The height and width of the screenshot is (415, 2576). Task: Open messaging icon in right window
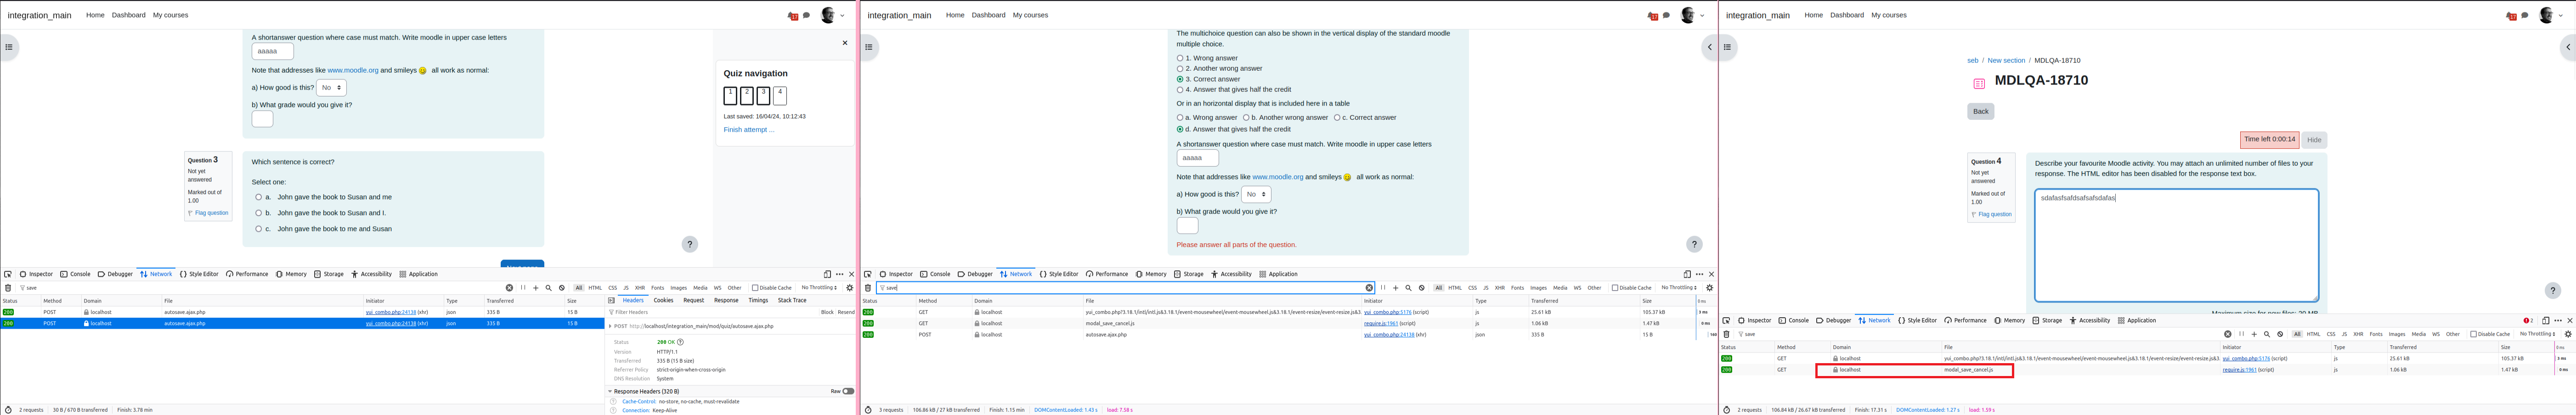pos(2525,15)
